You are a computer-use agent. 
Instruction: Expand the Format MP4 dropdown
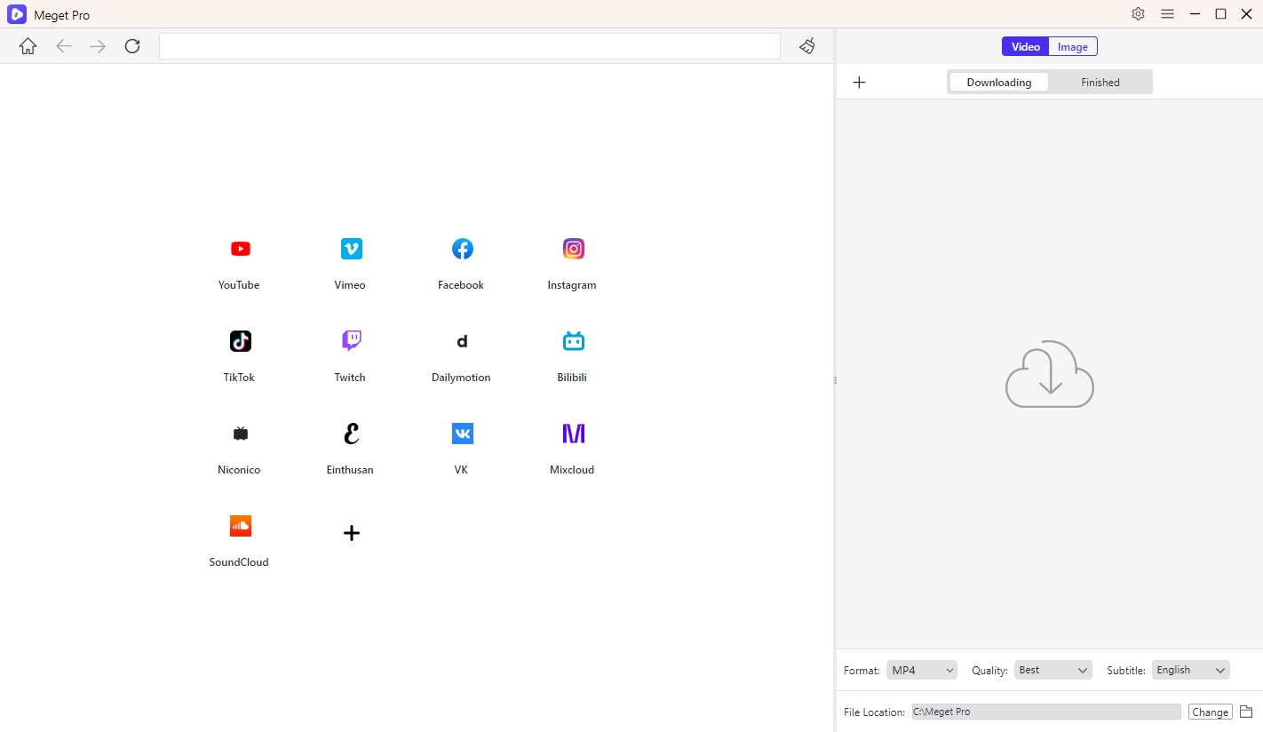(921, 670)
